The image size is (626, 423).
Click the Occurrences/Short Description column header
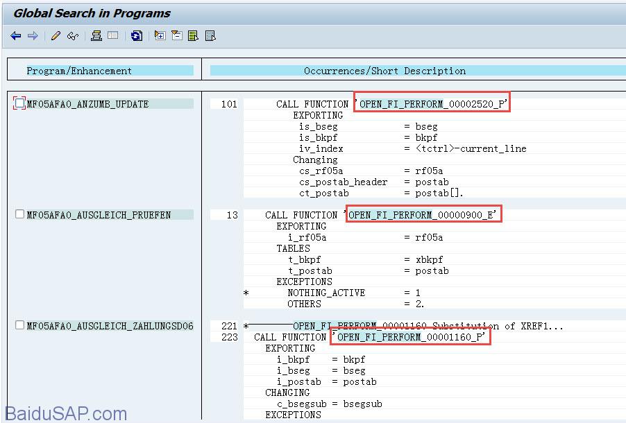384,71
